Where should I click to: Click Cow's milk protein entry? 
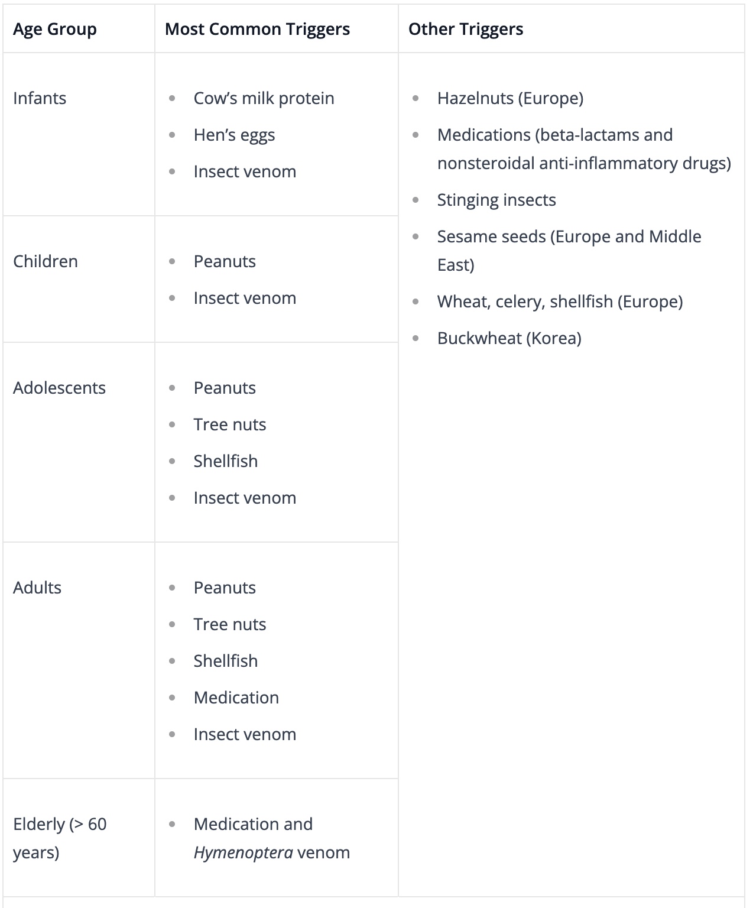[x=264, y=98]
